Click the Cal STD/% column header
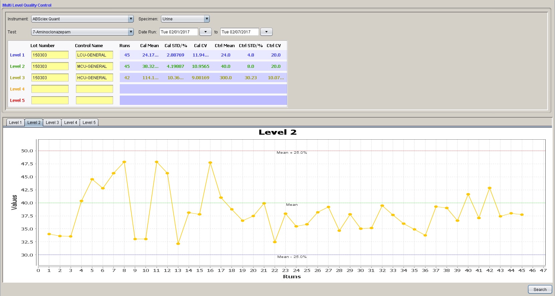Viewport: 555px width, 296px height. [x=176, y=46]
